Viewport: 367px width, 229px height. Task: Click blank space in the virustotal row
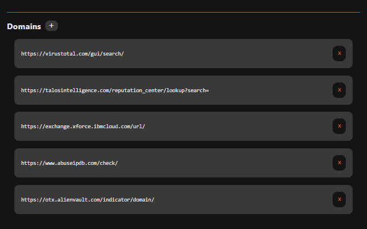(229, 54)
